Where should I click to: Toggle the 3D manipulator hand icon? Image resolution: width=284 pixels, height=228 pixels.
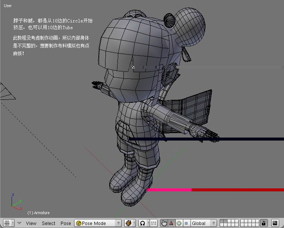point(164,223)
